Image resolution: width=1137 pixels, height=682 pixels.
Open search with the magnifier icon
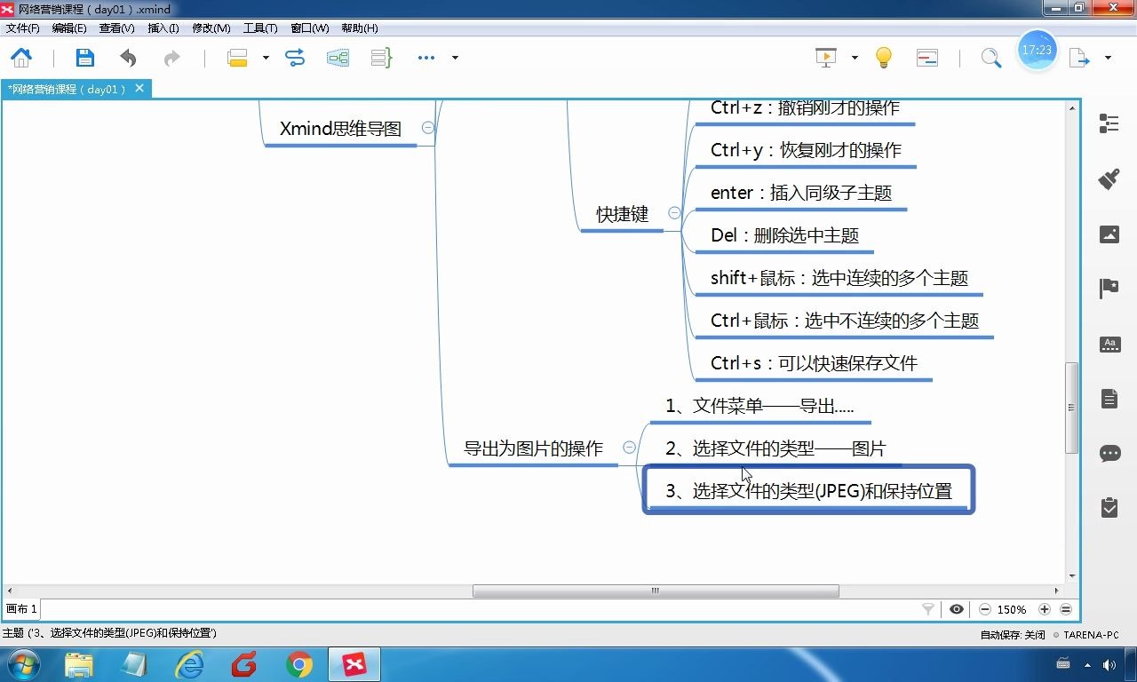pyautogui.click(x=990, y=58)
